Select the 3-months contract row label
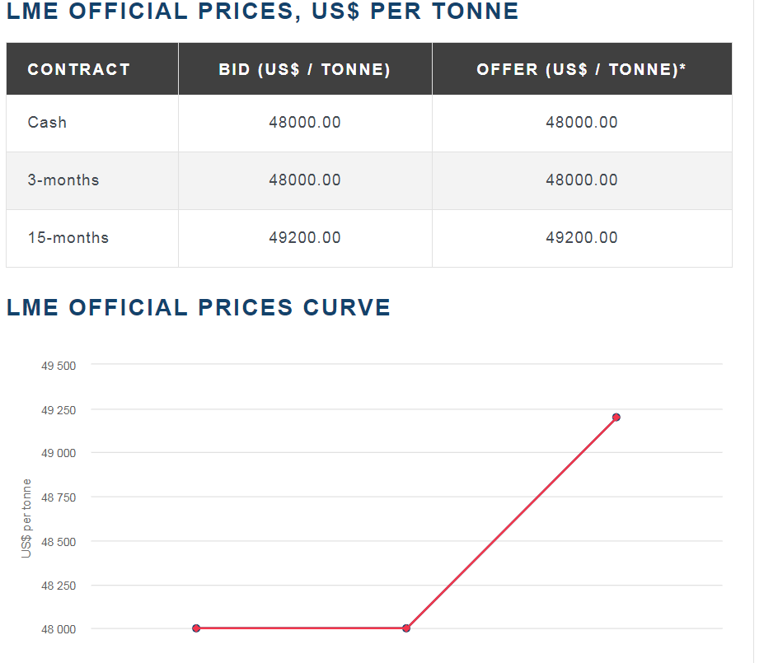Image resolution: width=764 pixels, height=663 pixels. pos(63,180)
